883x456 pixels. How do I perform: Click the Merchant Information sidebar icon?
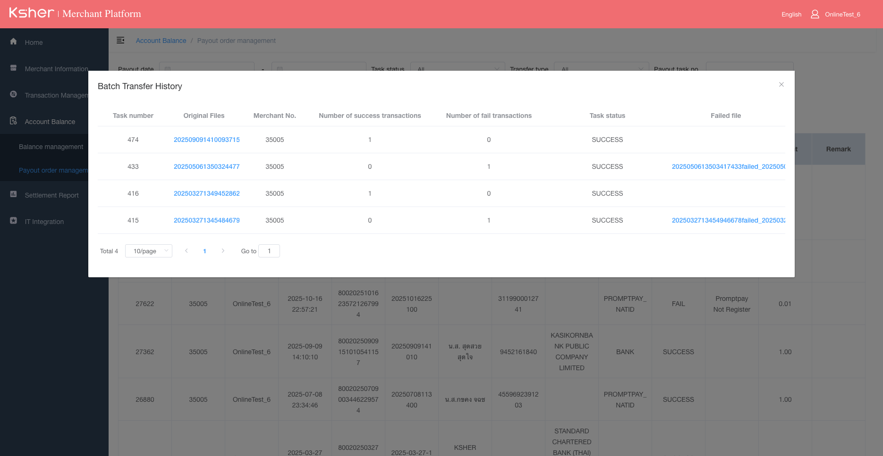pyautogui.click(x=13, y=68)
